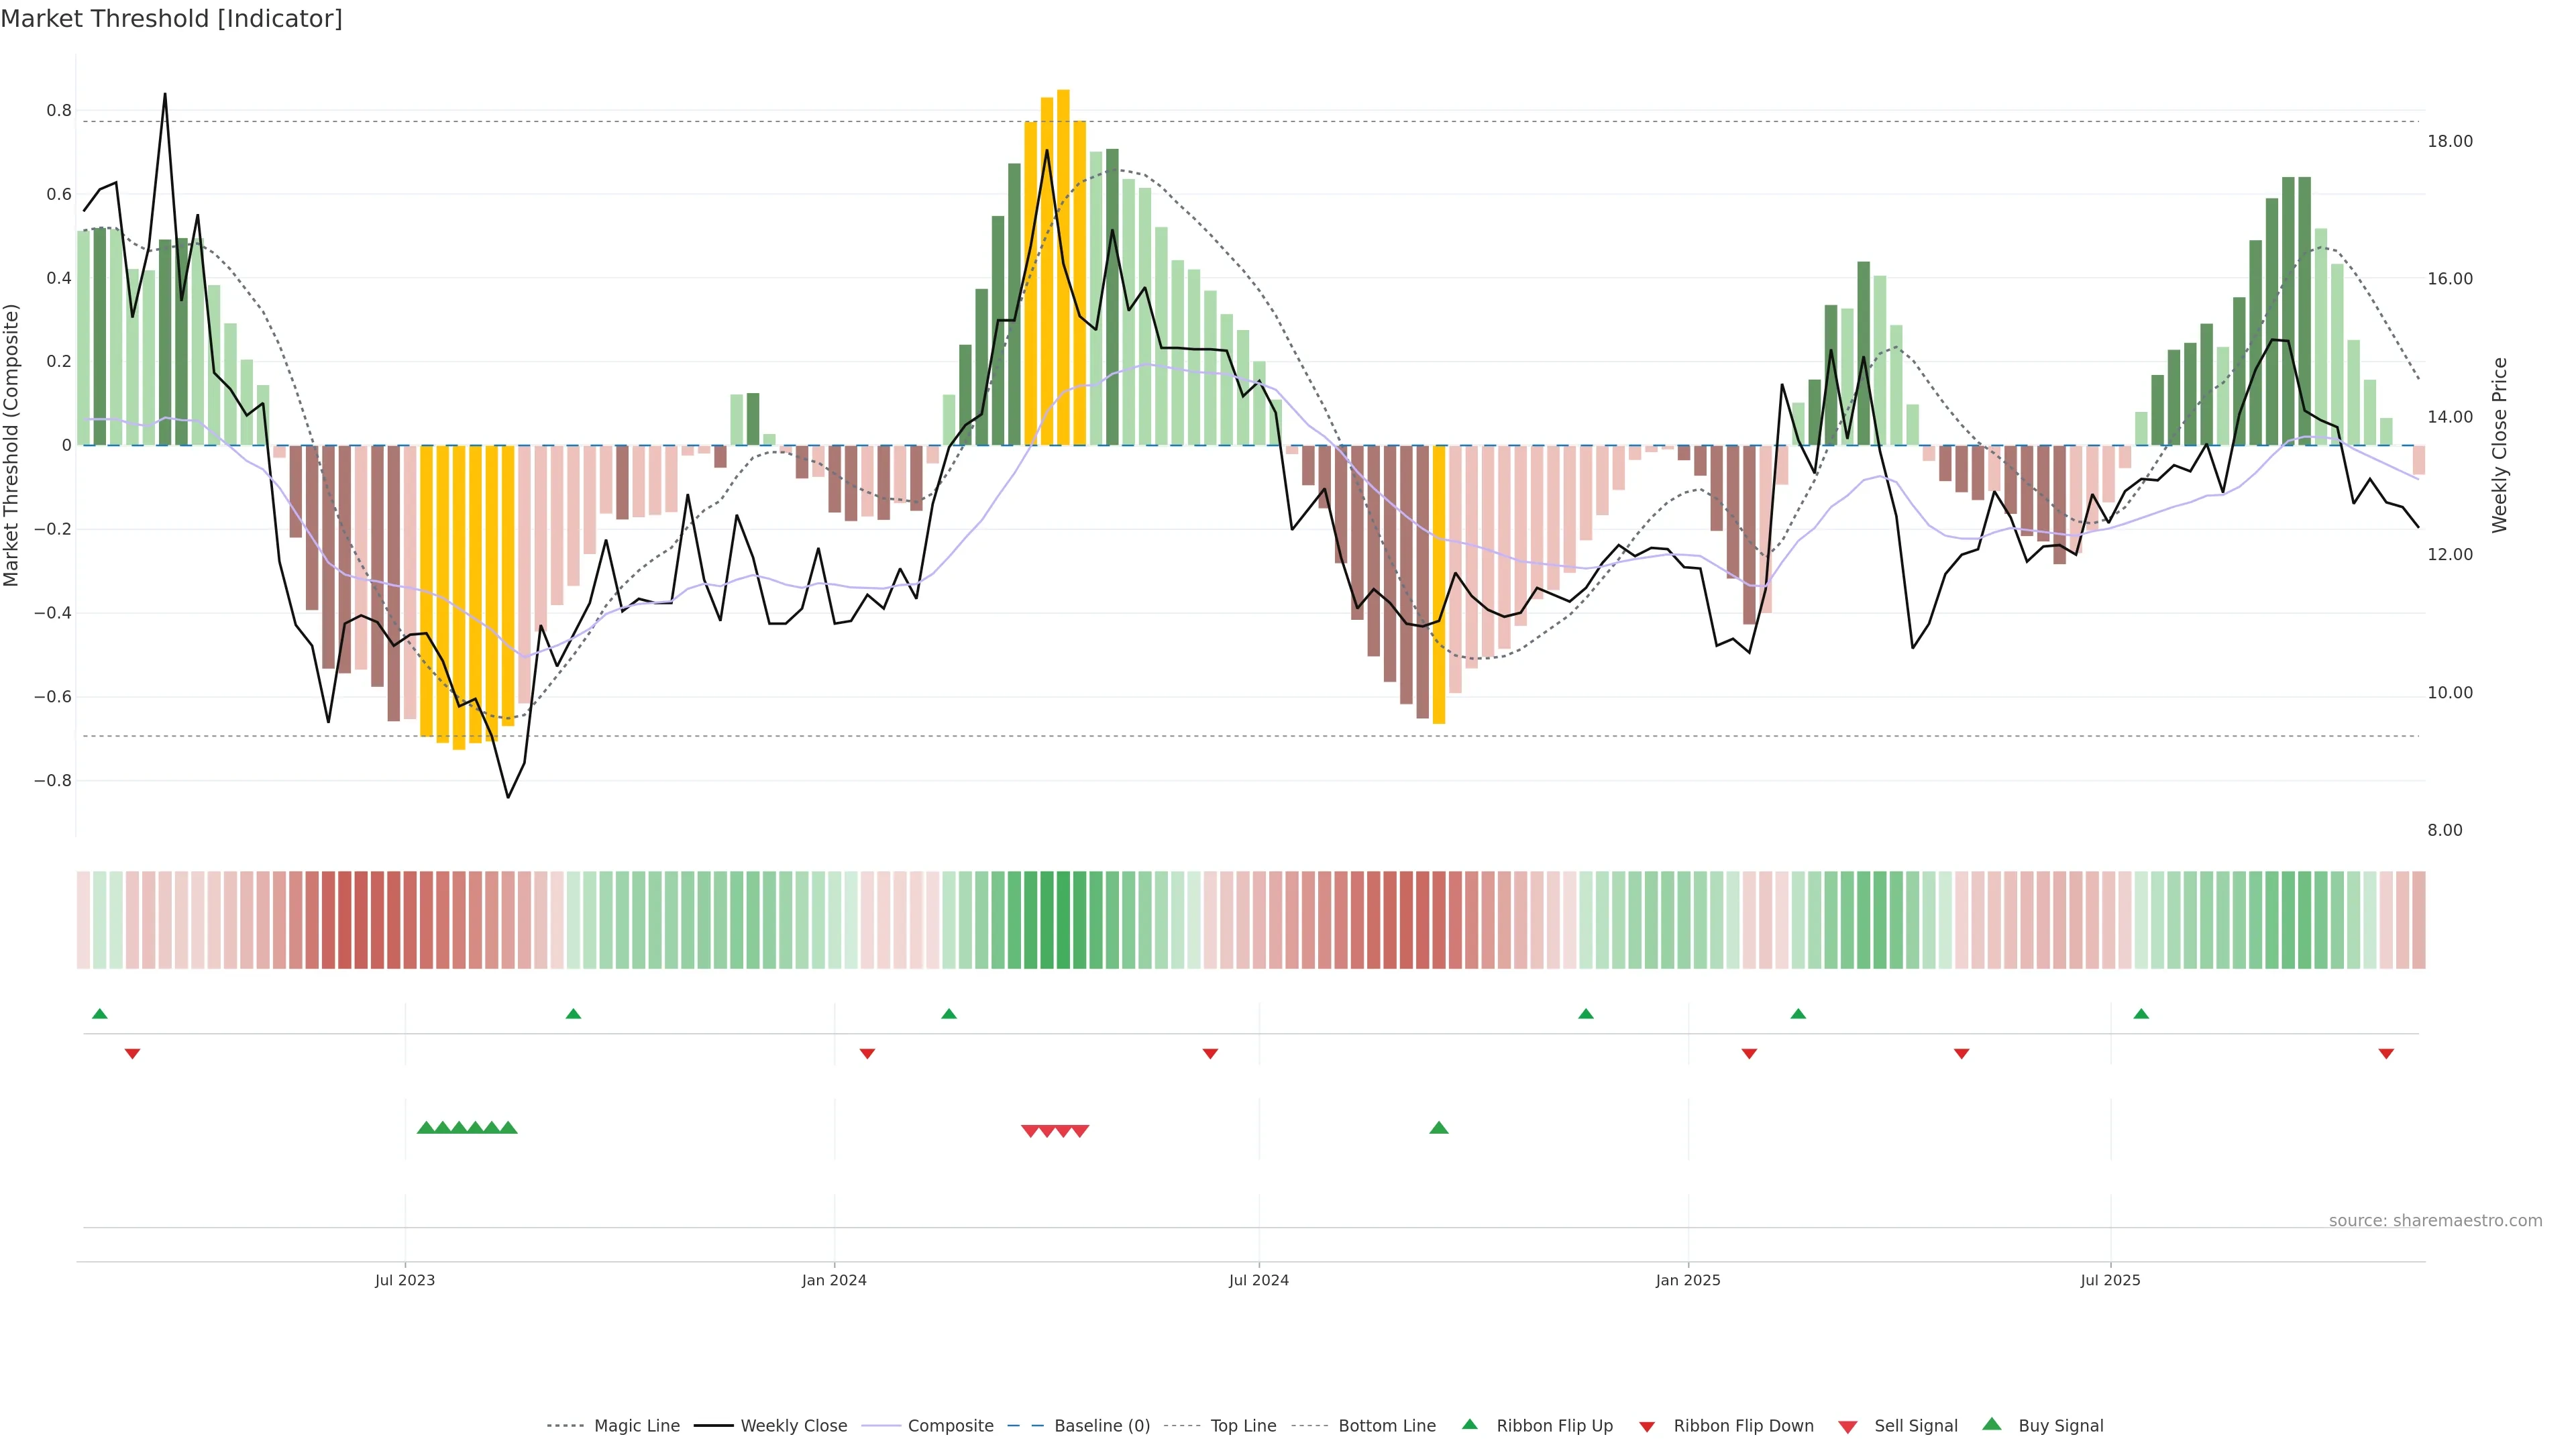Viewport: 2576px width, 1449px height.
Task: Click ribbon flip down marker just after Jan 2024
Action: pyautogui.click(x=867, y=1054)
